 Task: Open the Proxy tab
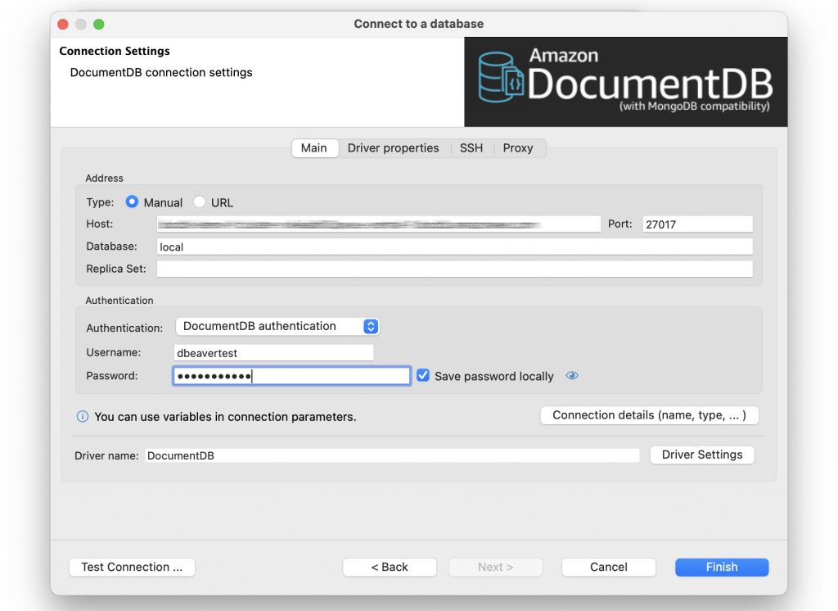tap(518, 148)
